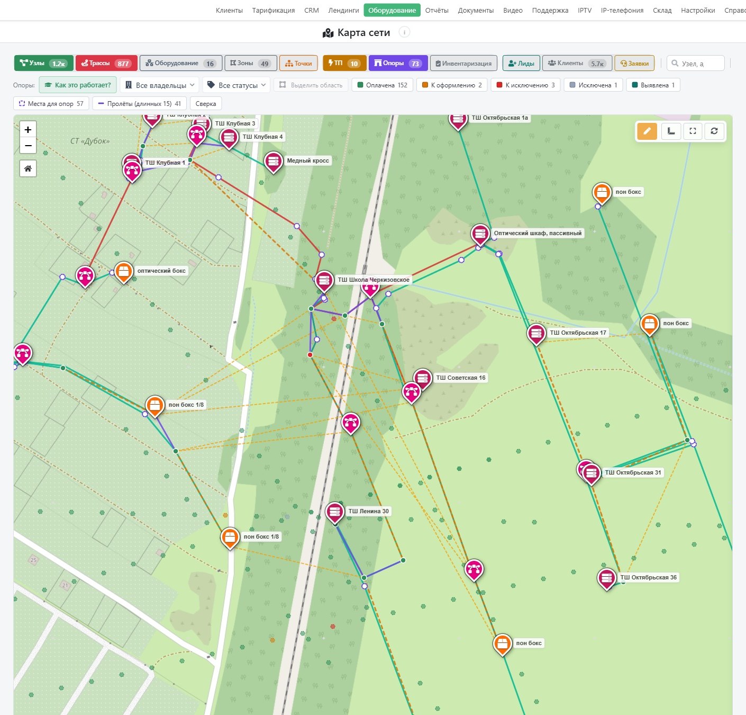746x715 pixels.
Task: Open the Инвентаризация button
Action: click(463, 63)
